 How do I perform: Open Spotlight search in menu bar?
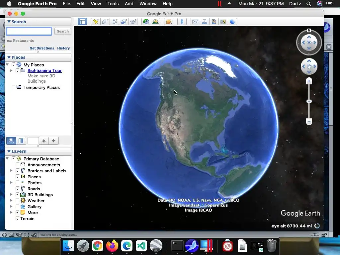tap(309, 4)
